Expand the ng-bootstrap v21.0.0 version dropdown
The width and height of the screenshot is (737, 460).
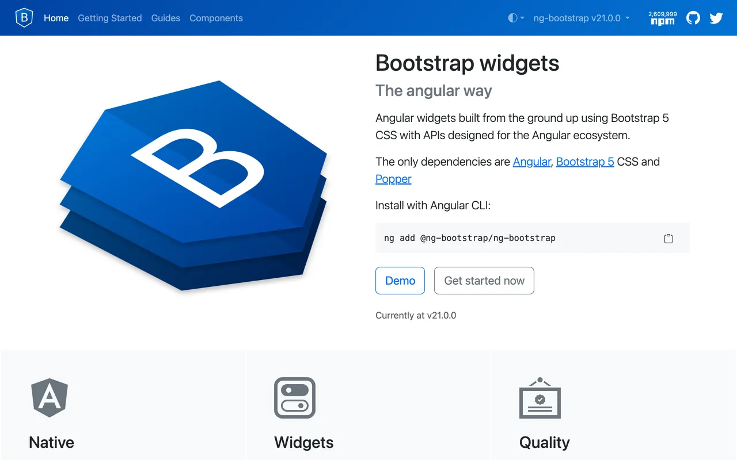click(x=582, y=18)
